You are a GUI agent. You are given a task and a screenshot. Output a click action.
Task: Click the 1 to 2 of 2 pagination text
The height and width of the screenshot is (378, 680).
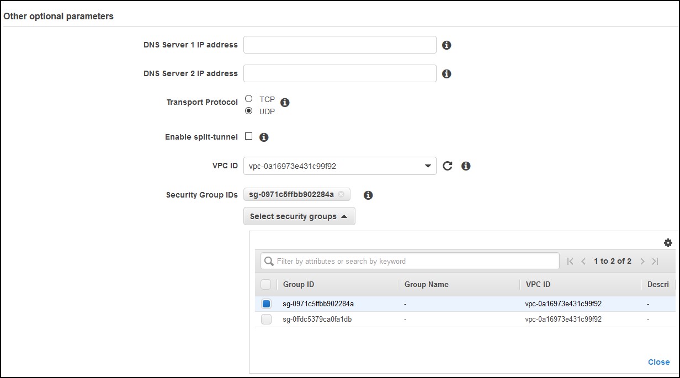(x=613, y=262)
